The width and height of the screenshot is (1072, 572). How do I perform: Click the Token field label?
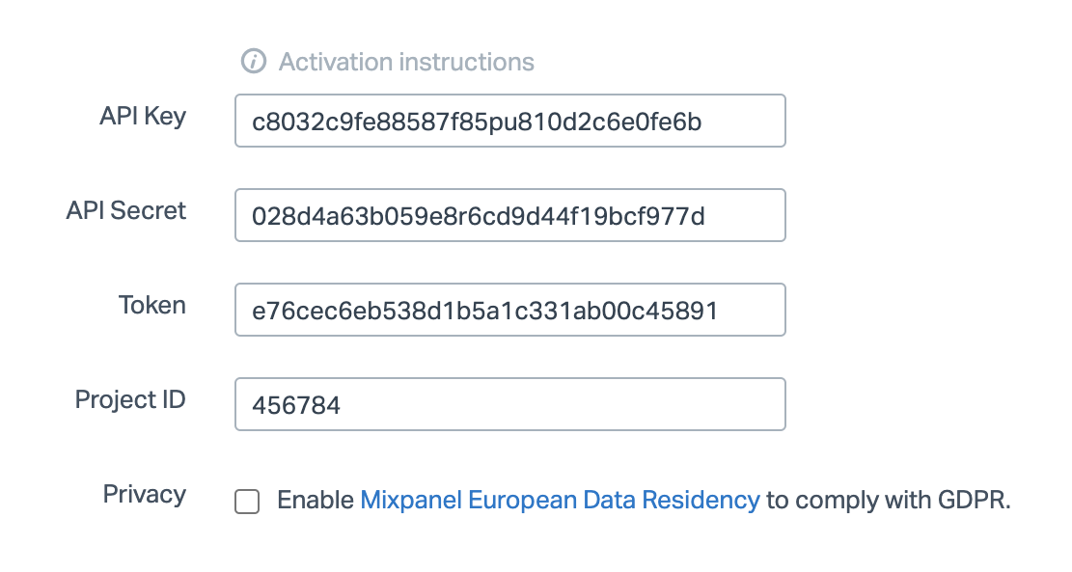point(152,306)
